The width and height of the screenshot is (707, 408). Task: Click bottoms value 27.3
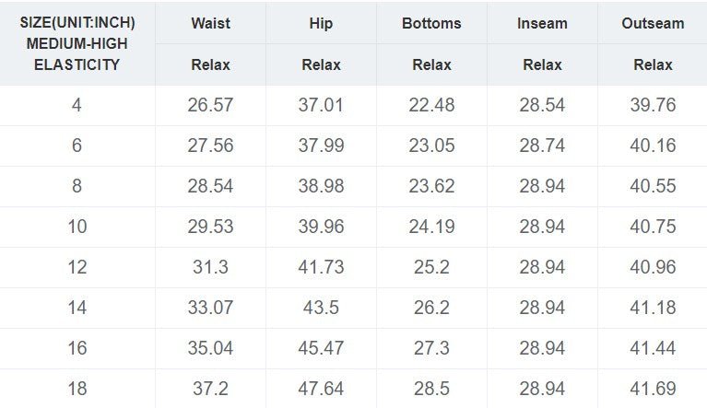click(431, 348)
